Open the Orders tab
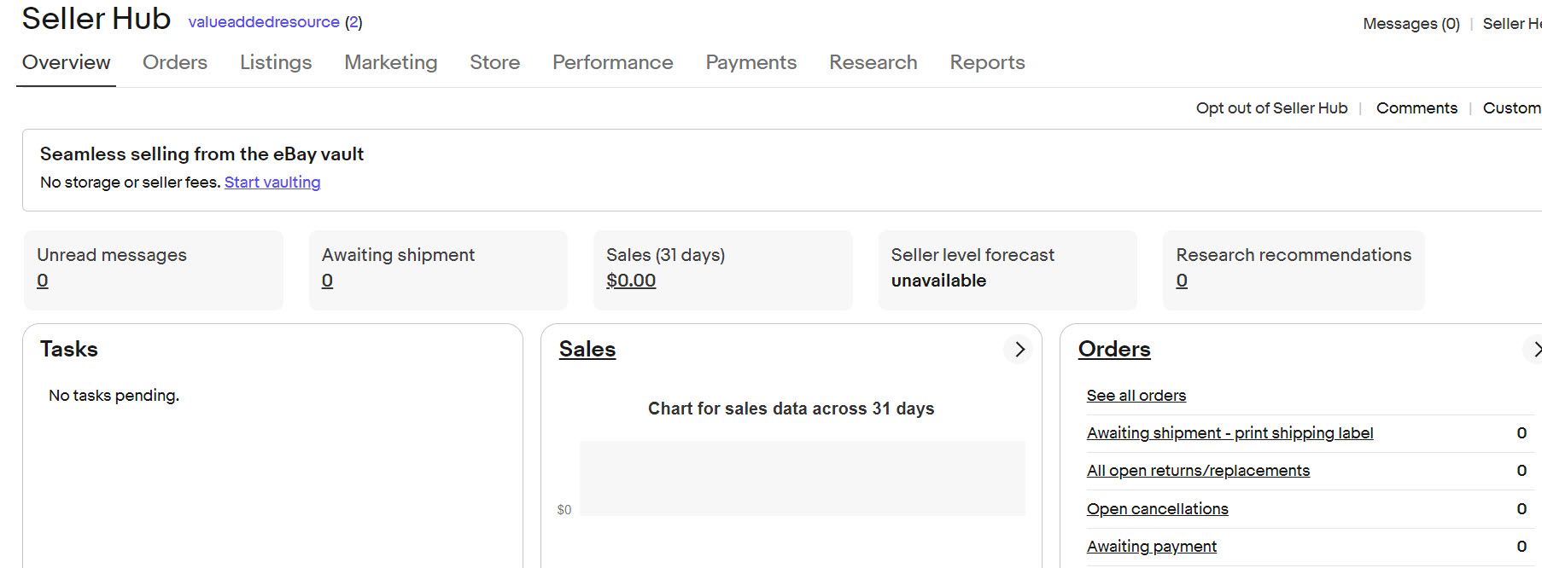The height and width of the screenshot is (568, 1542). pyautogui.click(x=175, y=62)
